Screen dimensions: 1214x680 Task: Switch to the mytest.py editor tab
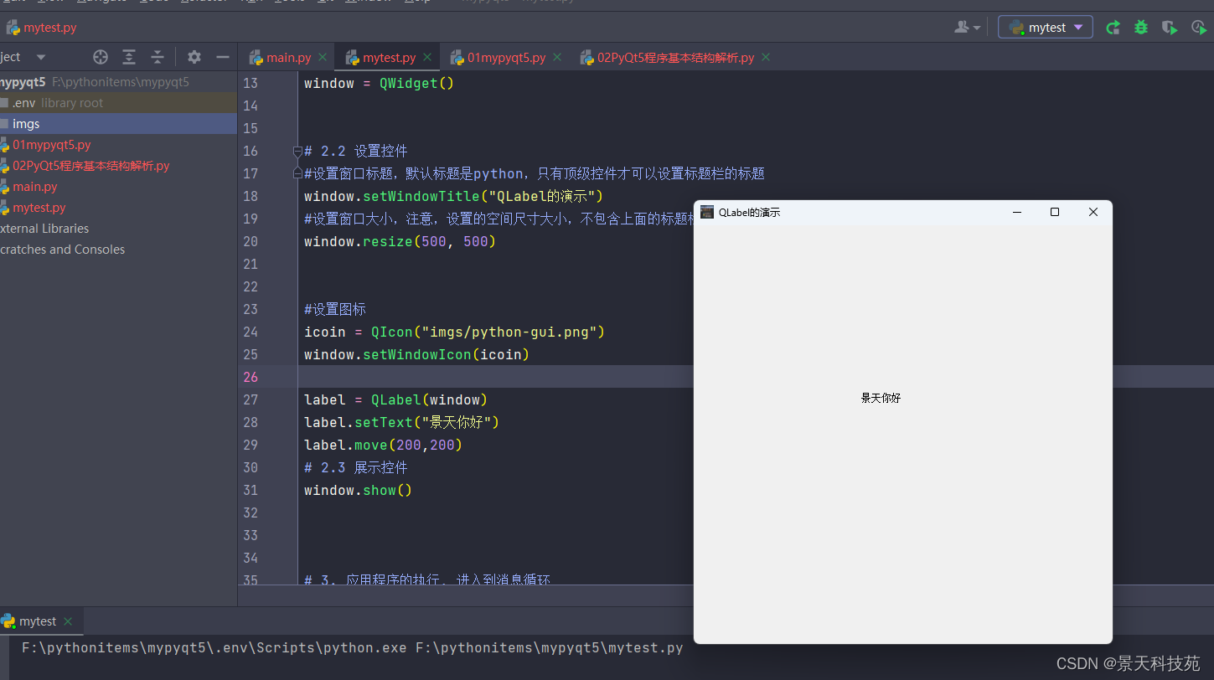tap(389, 58)
